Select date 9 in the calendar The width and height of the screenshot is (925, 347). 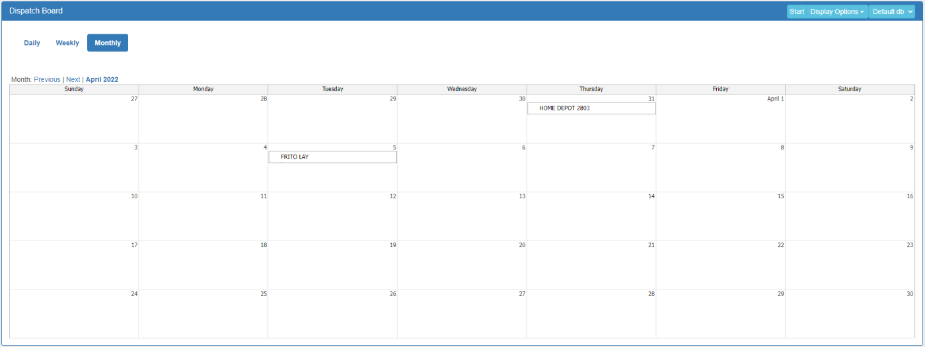(911, 147)
